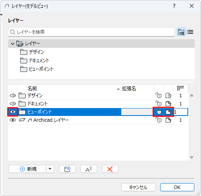The width and height of the screenshot is (201, 196).
Task: Click デザイン name in list row
Action: point(35,96)
